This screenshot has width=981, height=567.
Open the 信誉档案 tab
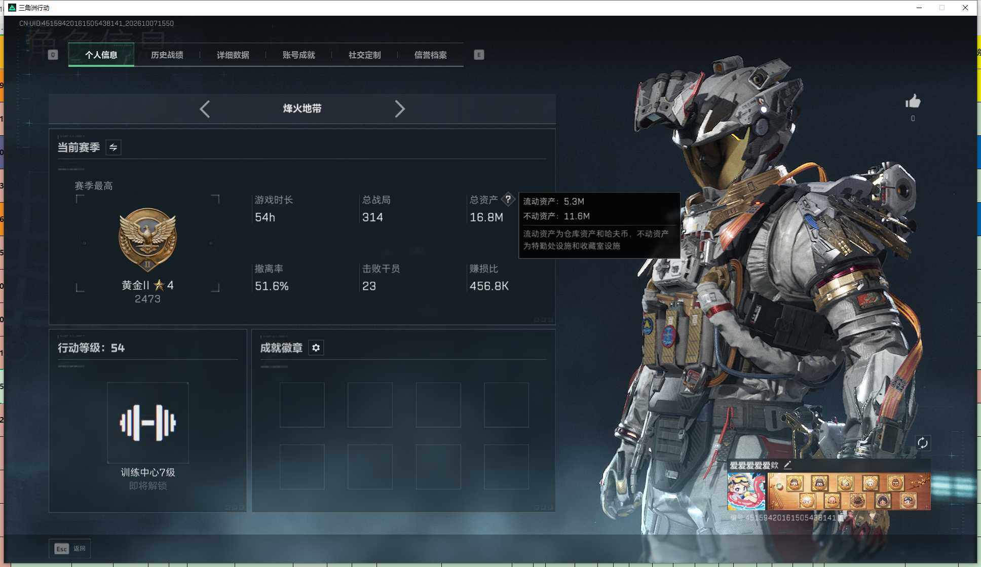pyautogui.click(x=431, y=55)
